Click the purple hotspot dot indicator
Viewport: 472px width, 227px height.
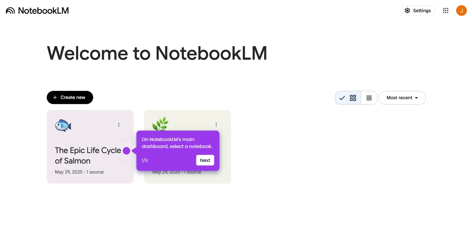[126, 151]
